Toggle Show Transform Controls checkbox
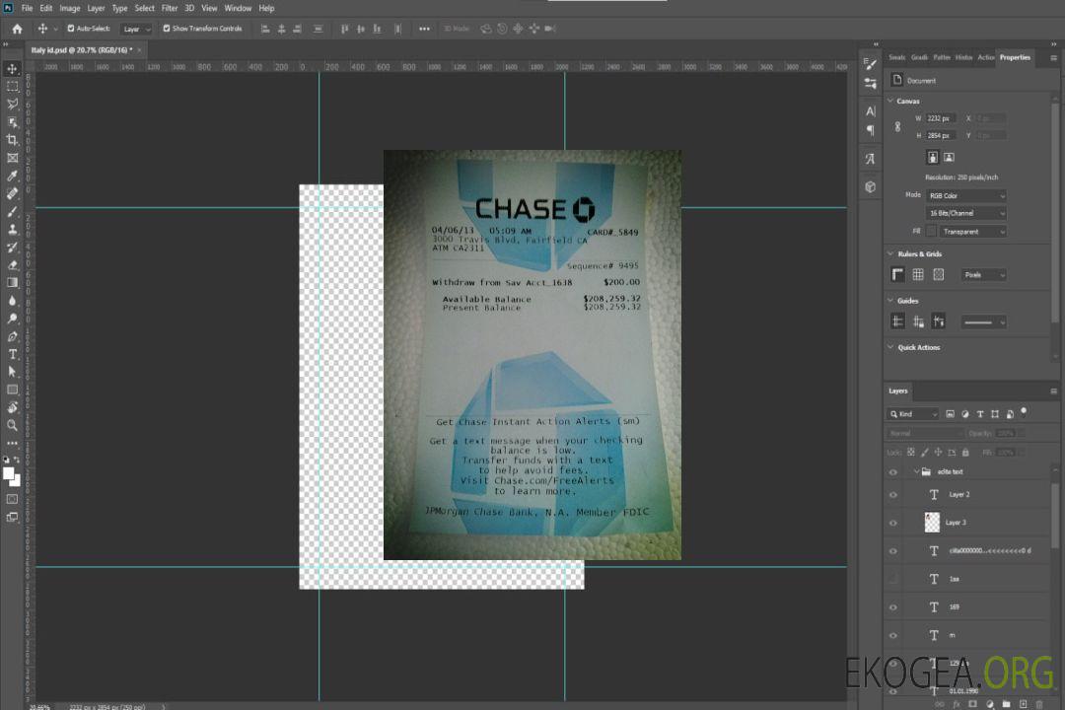This screenshot has width=1065, height=710. [x=167, y=29]
